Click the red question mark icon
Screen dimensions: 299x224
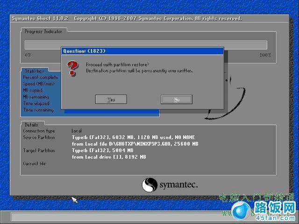[x=72, y=68]
